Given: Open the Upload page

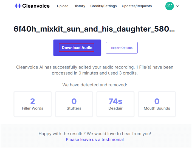Looking at the screenshot, I should (63, 6).
